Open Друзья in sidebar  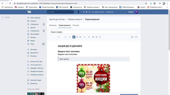[x=33, y=27]
